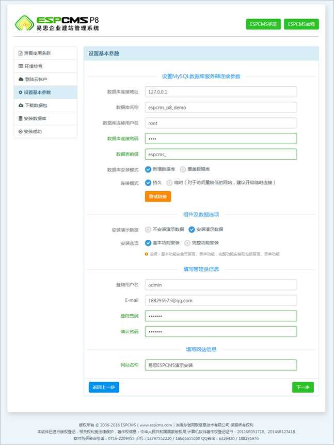The height and width of the screenshot is (445, 334).
Task: Click 返回上一步 button
Action: pyautogui.click(x=104, y=387)
